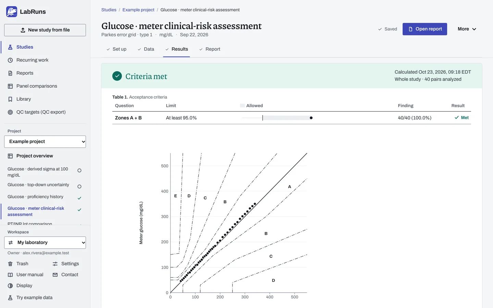Image resolution: width=493 pixels, height=308 pixels.
Task: Click the Example project breadcrumb link
Action: [x=138, y=10]
